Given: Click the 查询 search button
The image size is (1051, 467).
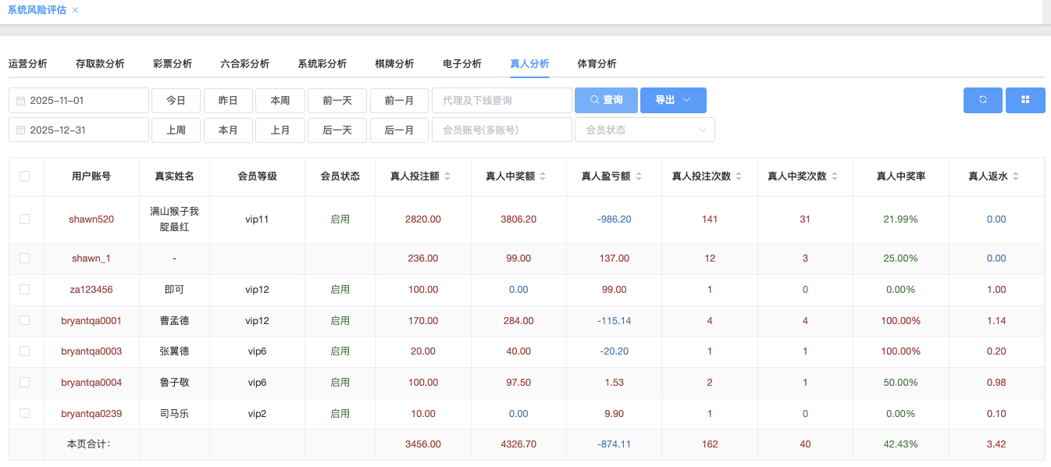Looking at the screenshot, I should tap(606, 100).
